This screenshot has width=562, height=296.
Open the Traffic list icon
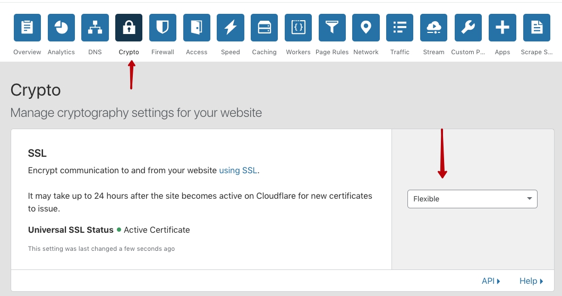(399, 28)
